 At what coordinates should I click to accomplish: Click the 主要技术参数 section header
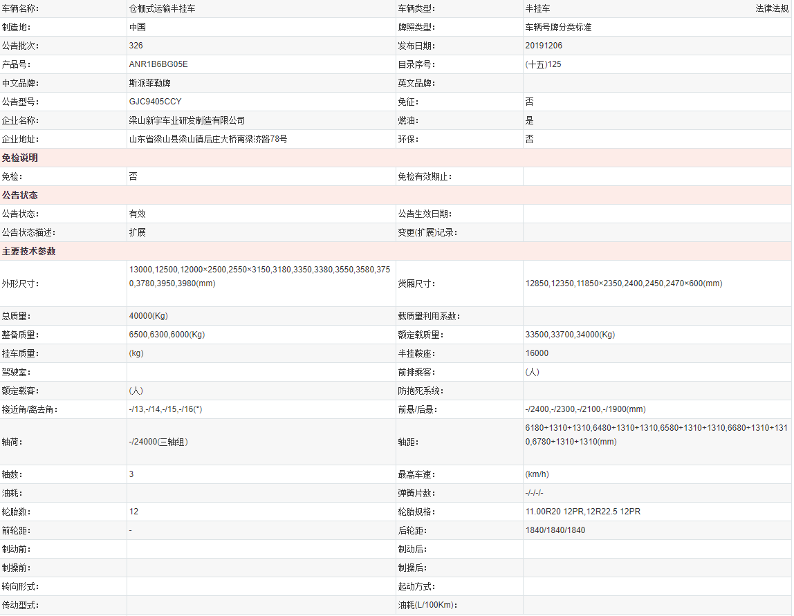pos(28,252)
